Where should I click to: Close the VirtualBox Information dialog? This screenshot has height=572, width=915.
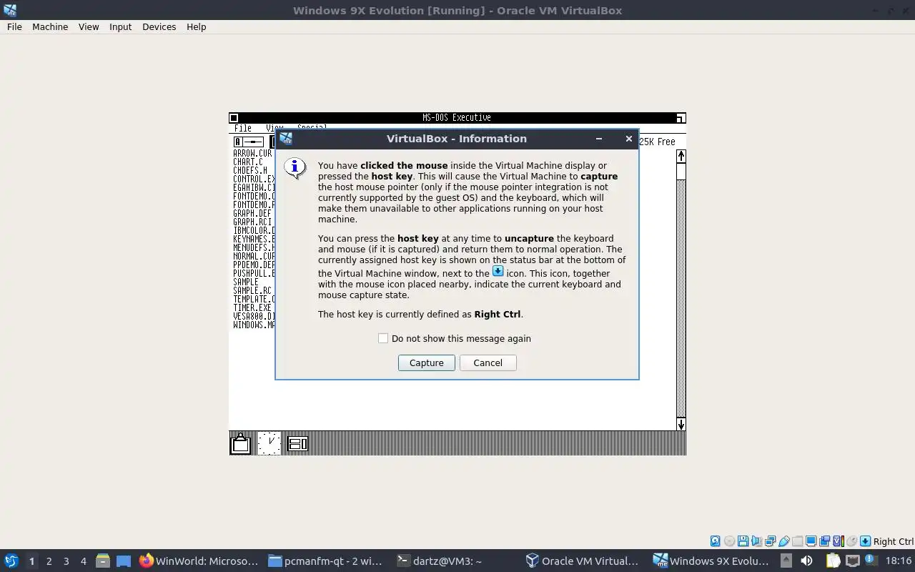click(629, 139)
